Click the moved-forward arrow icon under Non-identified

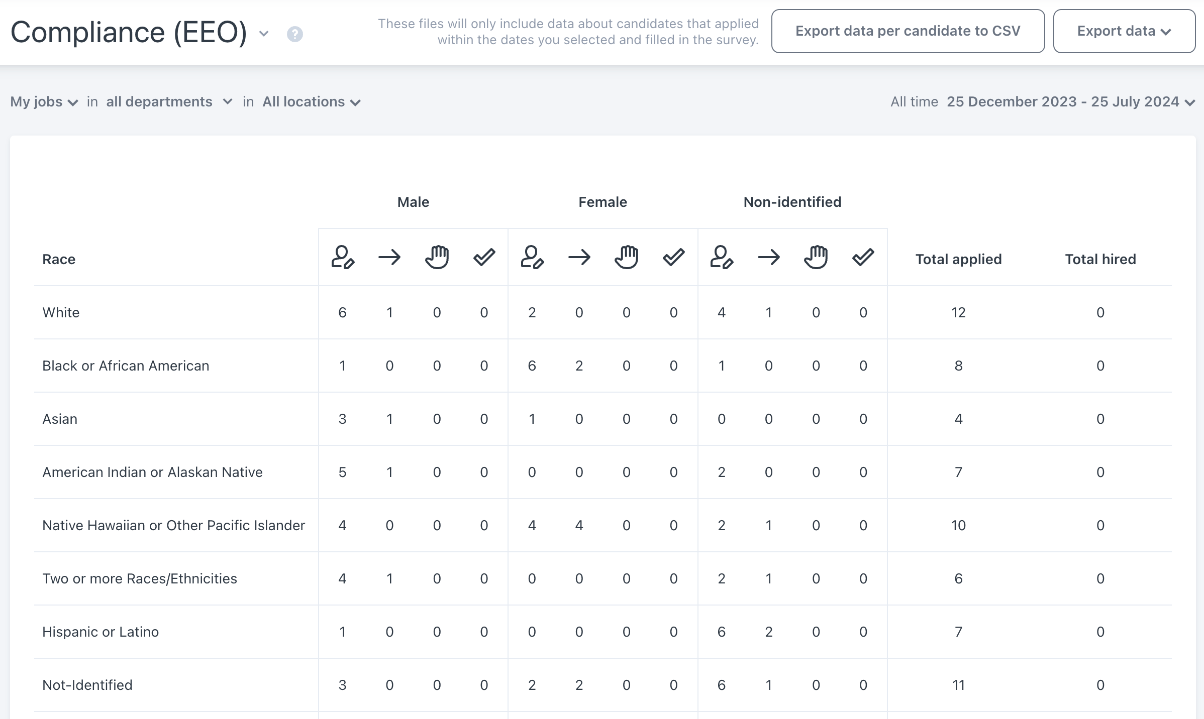coord(768,259)
